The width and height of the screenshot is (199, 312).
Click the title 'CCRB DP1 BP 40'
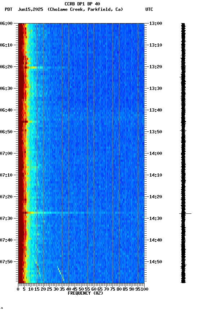point(82,4)
